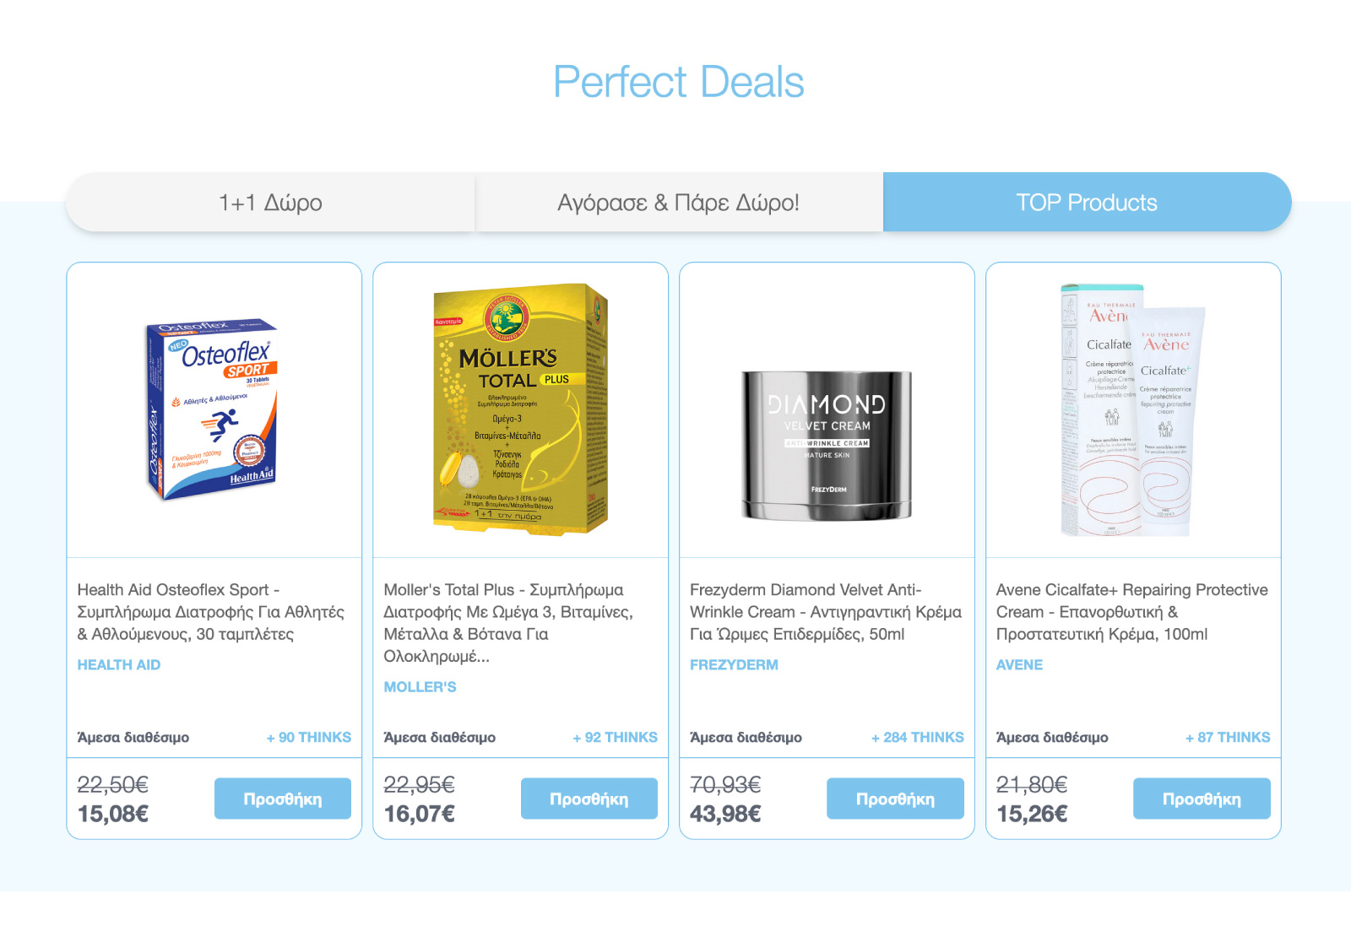Click Προσθήκη for Avene Cicalfate cream
1351x926 pixels.
[x=1202, y=799]
